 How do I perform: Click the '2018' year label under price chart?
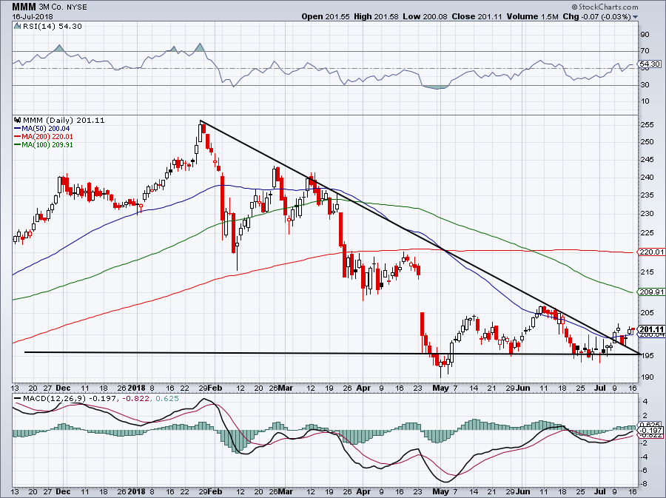click(137, 388)
